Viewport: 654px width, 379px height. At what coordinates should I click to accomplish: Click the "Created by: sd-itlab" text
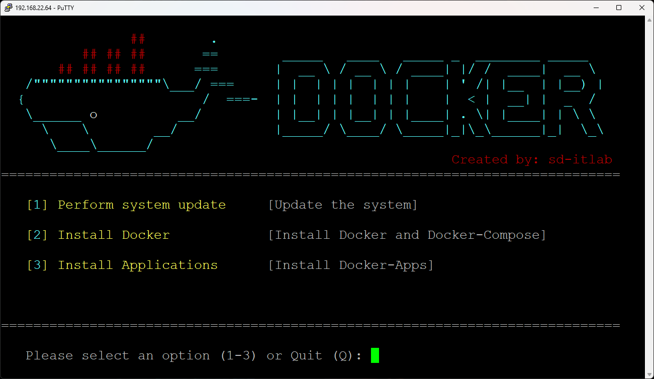(x=532, y=160)
